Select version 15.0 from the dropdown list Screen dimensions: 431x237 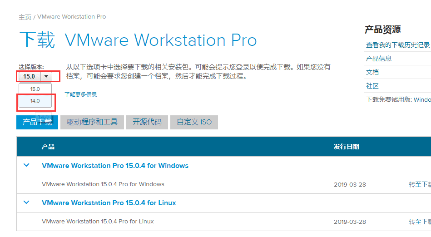tap(35, 89)
